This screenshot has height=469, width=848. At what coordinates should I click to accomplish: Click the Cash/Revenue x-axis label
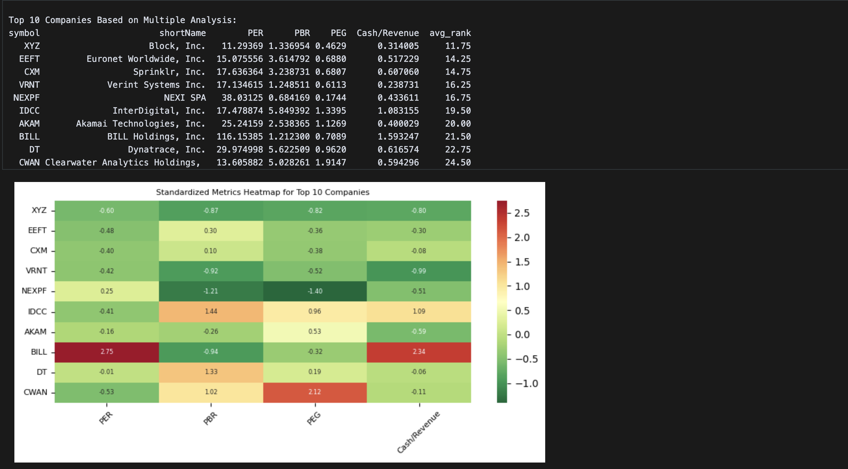pyautogui.click(x=418, y=432)
